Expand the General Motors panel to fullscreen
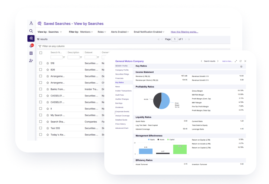269x184 pixels. [x=236, y=61]
